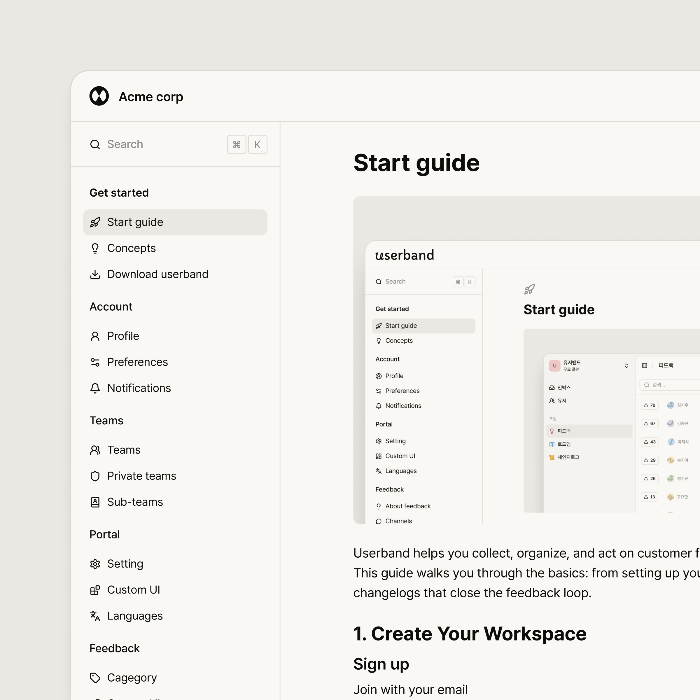The height and width of the screenshot is (700, 700).
Task: Click the Setting gear icon
Action: [95, 564]
